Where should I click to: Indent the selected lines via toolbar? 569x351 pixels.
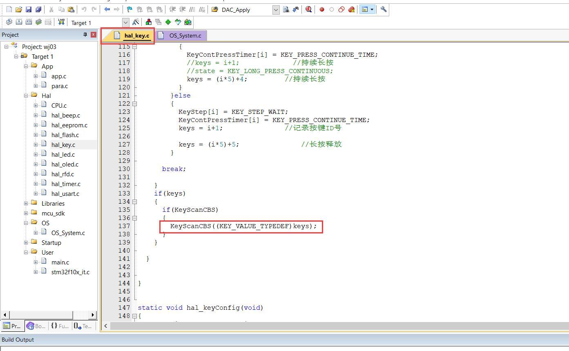173,9
